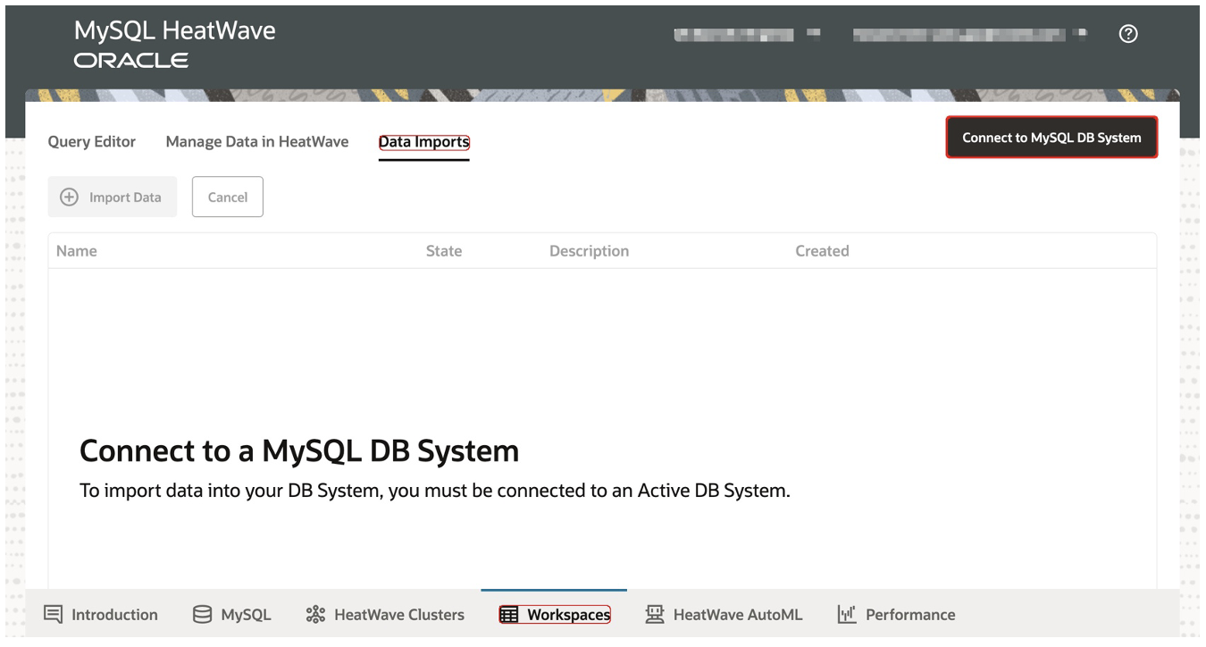Click the Help question mark icon

tap(1127, 33)
